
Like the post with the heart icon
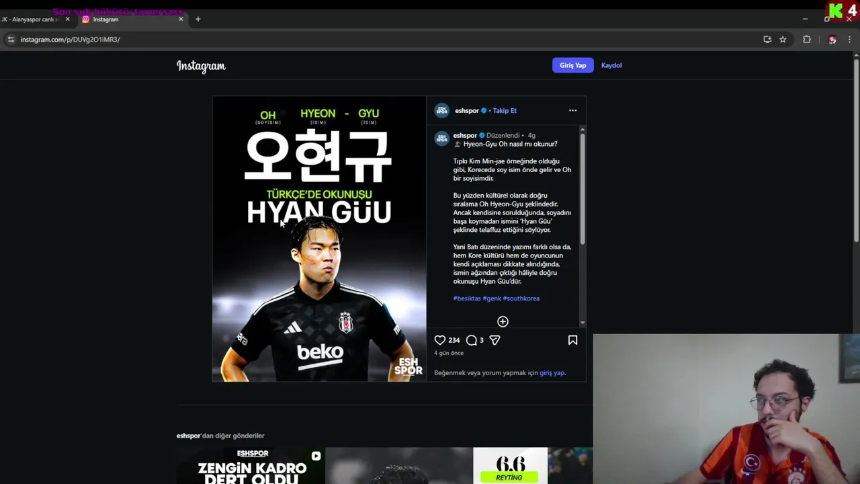tap(440, 340)
